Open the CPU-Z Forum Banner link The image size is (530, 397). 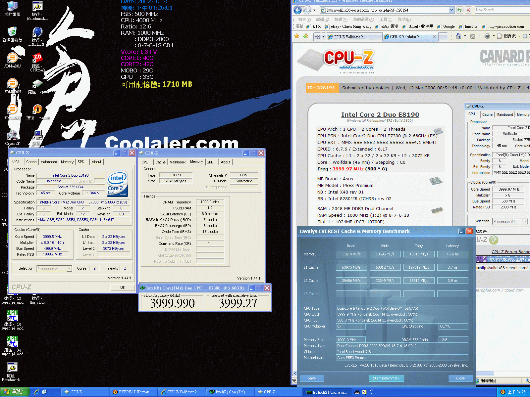tap(510, 252)
